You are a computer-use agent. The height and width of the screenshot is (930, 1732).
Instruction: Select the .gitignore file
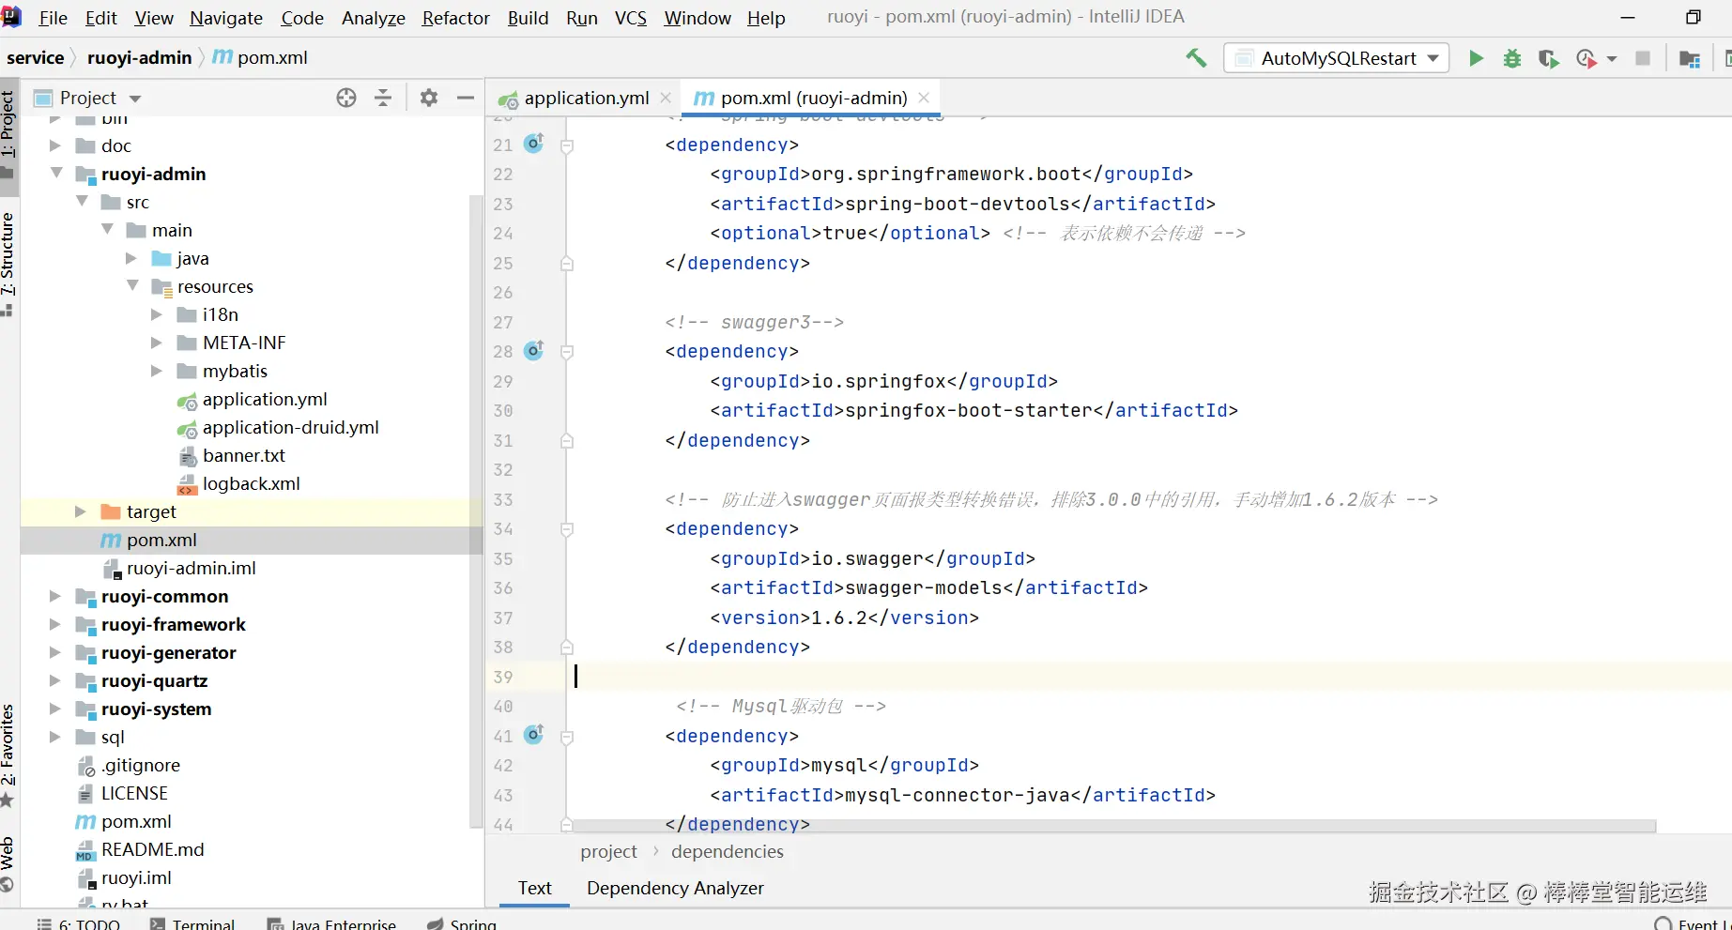[x=141, y=765]
